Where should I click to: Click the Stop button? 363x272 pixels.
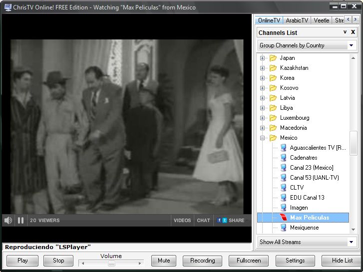(58, 261)
